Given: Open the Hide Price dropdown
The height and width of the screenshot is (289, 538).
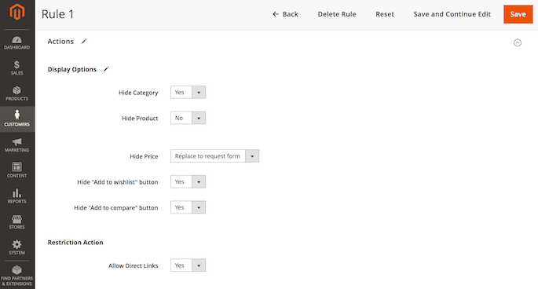Looking at the screenshot, I should click(x=214, y=155).
